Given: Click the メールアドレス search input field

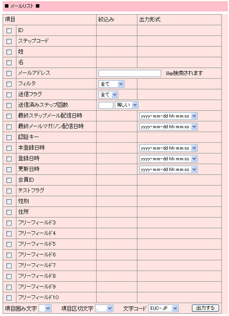Looking at the screenshot, I should click(130, 73).
